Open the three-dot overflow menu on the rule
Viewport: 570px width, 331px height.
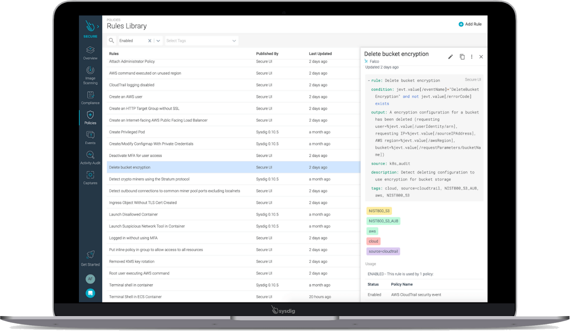tap(472, 56)
